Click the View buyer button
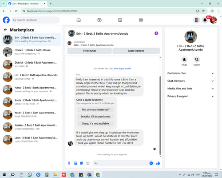Viewport: 222px width, 178px height. click(90, 51)
